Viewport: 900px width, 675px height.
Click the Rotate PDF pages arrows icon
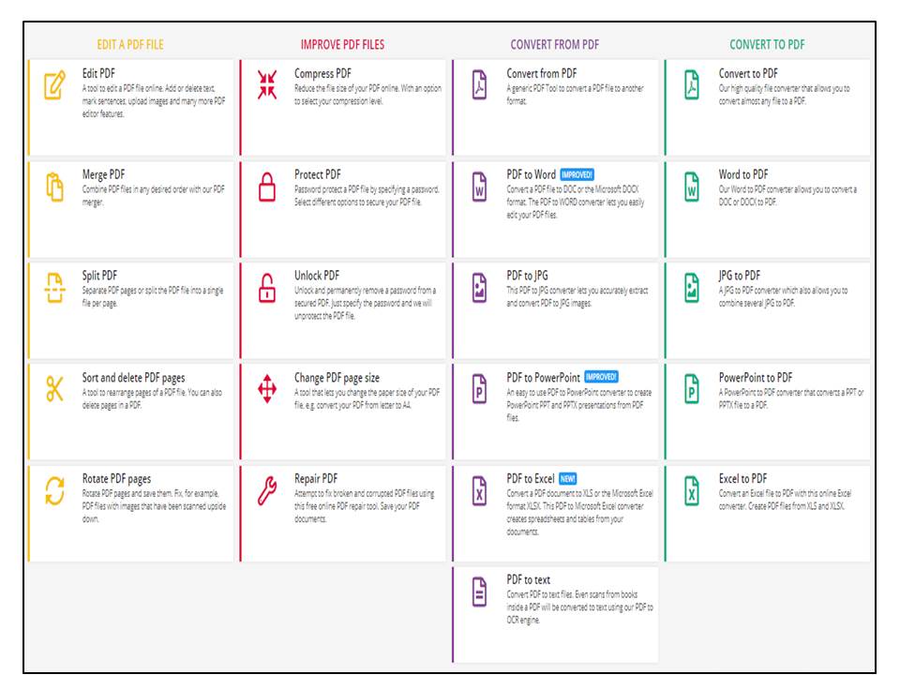[55, 491]
